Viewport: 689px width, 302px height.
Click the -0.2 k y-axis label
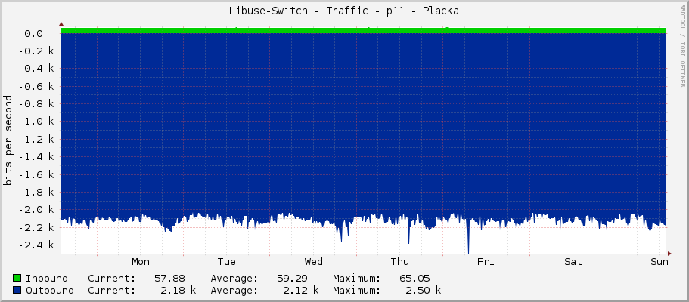tap(36, 51)
